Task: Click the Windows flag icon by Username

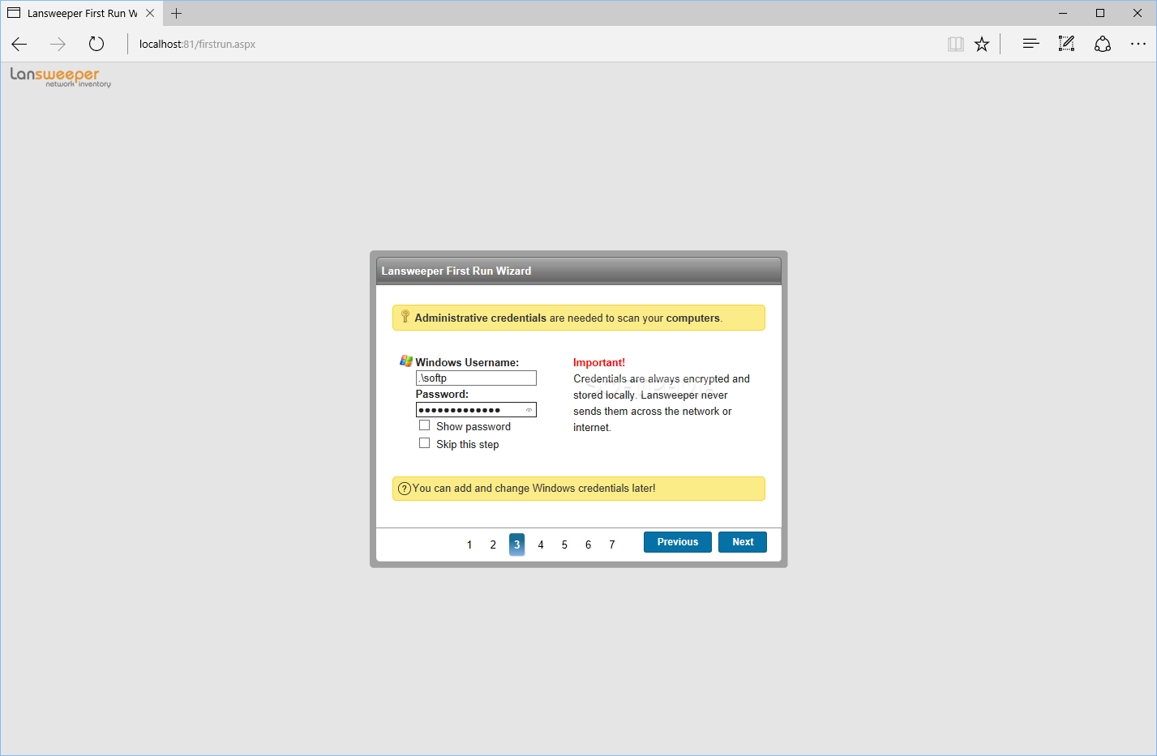Action: (406, 361)
